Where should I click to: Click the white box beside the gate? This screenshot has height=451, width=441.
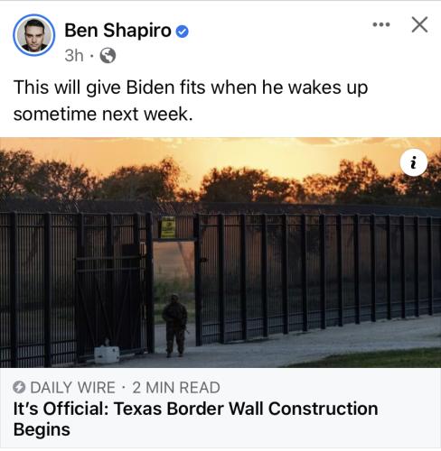point(107,354)
